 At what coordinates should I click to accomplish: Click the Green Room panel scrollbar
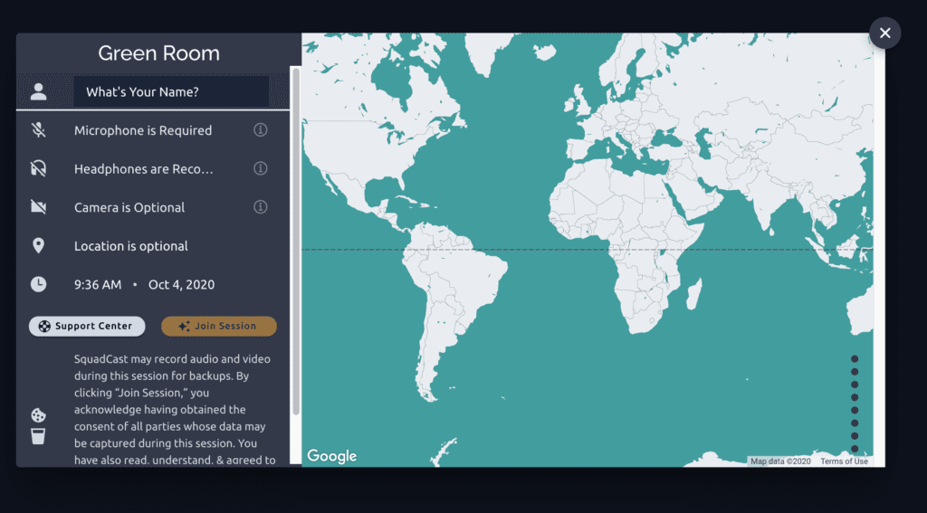pos(296,242)
